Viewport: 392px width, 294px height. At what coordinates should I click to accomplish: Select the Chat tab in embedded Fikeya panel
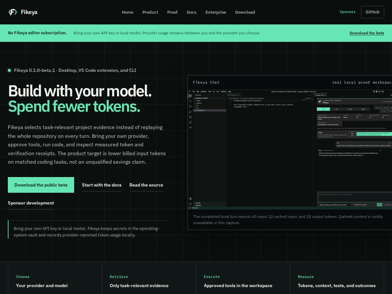click(323, 109)
